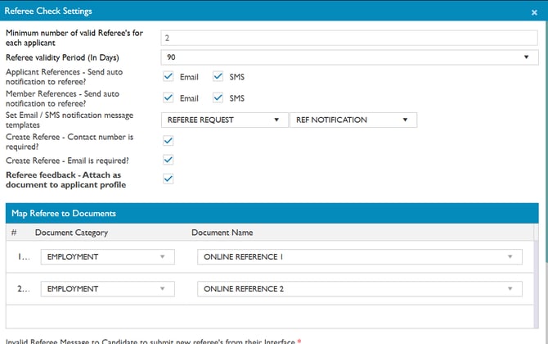Open the Referee validity period dropdown
This screenshot has width=548, height=344.
349,57
